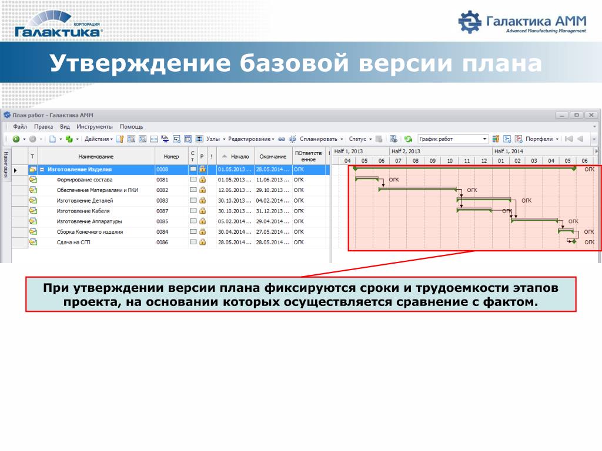Sort by the Номер column header
Screen dimensions: 602x451
[171, 156]
